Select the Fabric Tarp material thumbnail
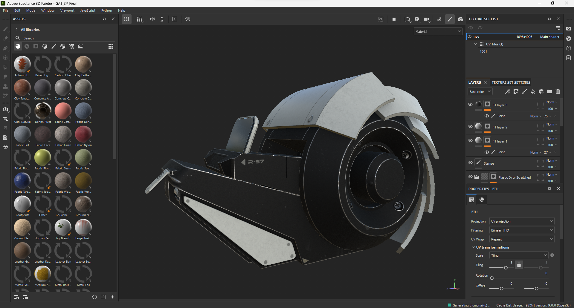Viewport: 574px width, 308px height. [x=22, y=181]
